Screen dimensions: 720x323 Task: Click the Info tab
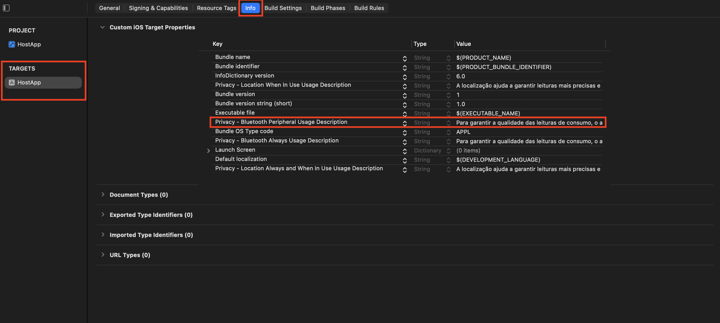[x=250, y=8]
